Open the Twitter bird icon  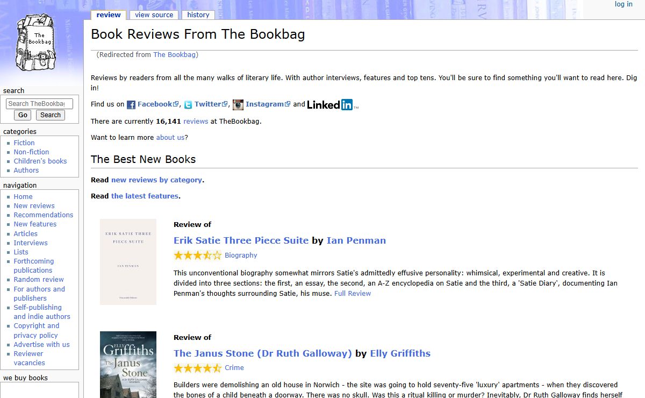click(188, 105)
